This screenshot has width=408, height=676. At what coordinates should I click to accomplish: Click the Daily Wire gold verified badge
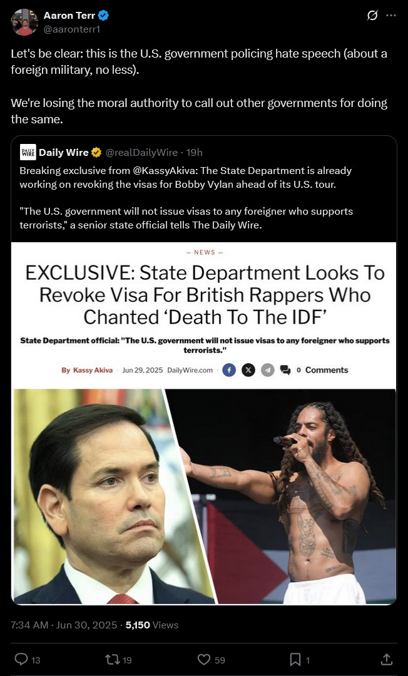tap(96, 152)
